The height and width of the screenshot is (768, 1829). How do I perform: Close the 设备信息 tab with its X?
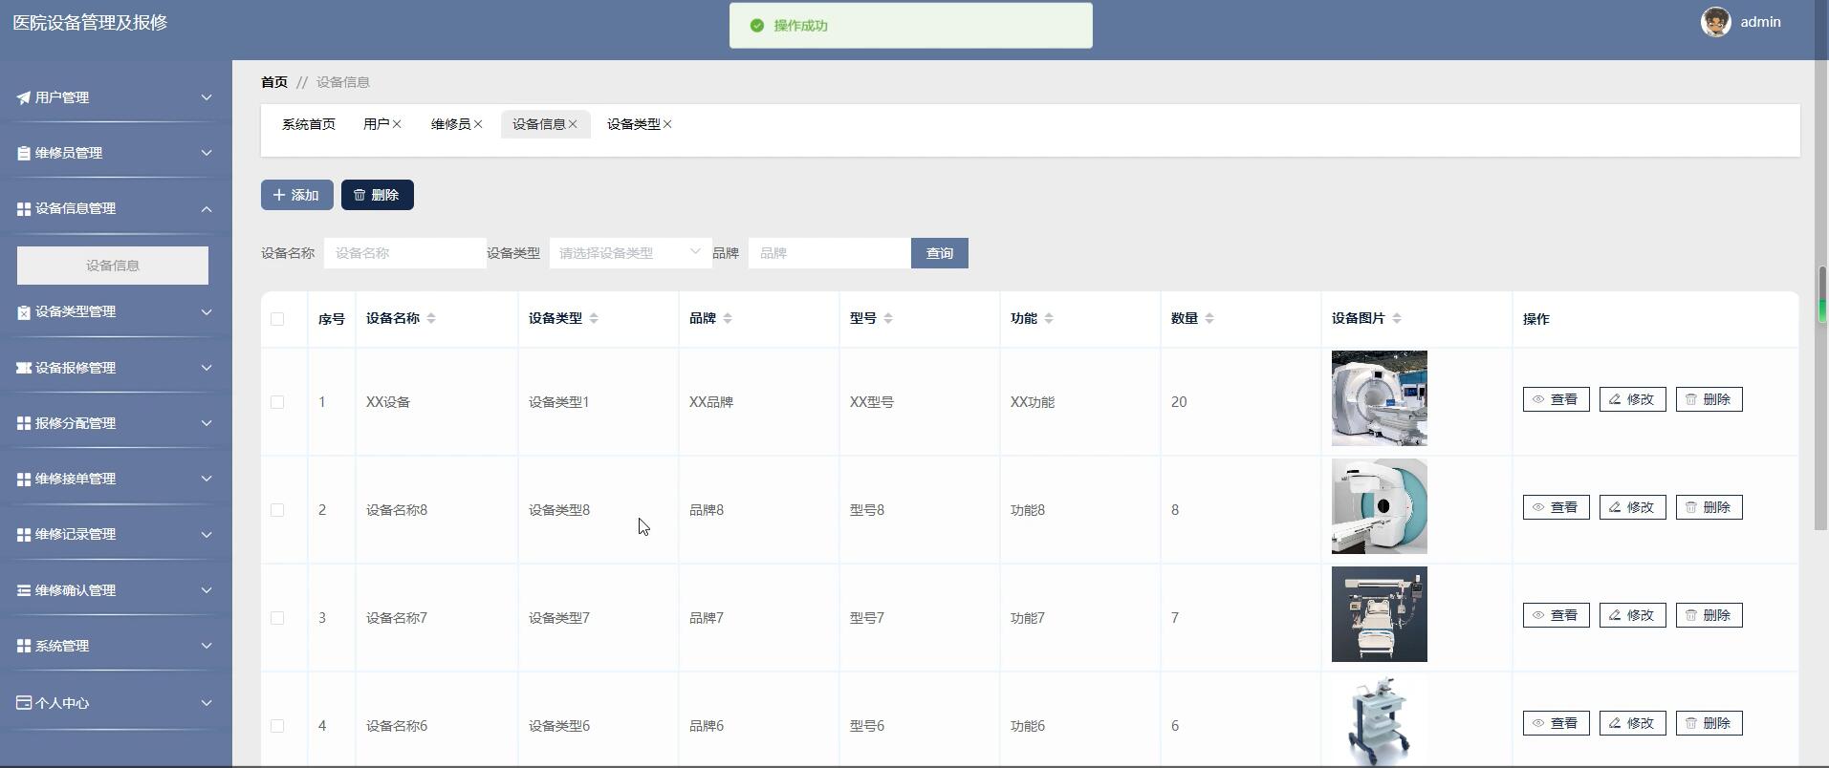click(573, 124)
